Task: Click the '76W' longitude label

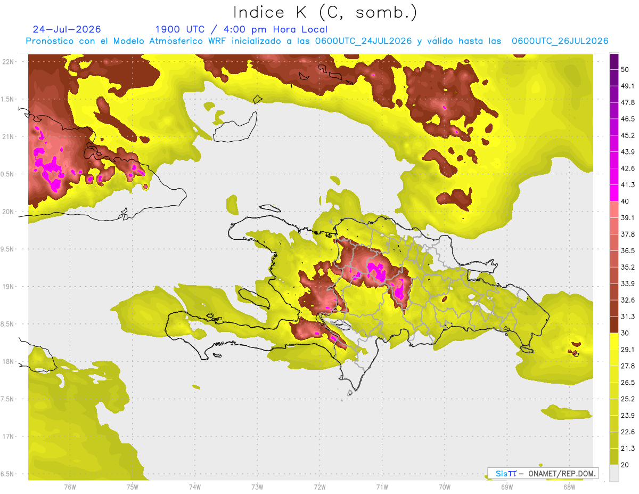Action: click(70, 487)
